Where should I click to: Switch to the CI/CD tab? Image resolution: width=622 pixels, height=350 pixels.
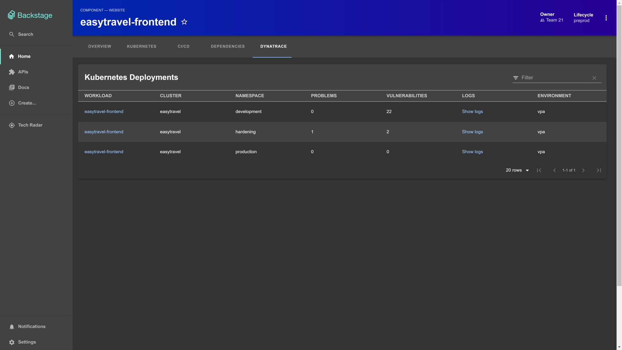coord(183,47)
